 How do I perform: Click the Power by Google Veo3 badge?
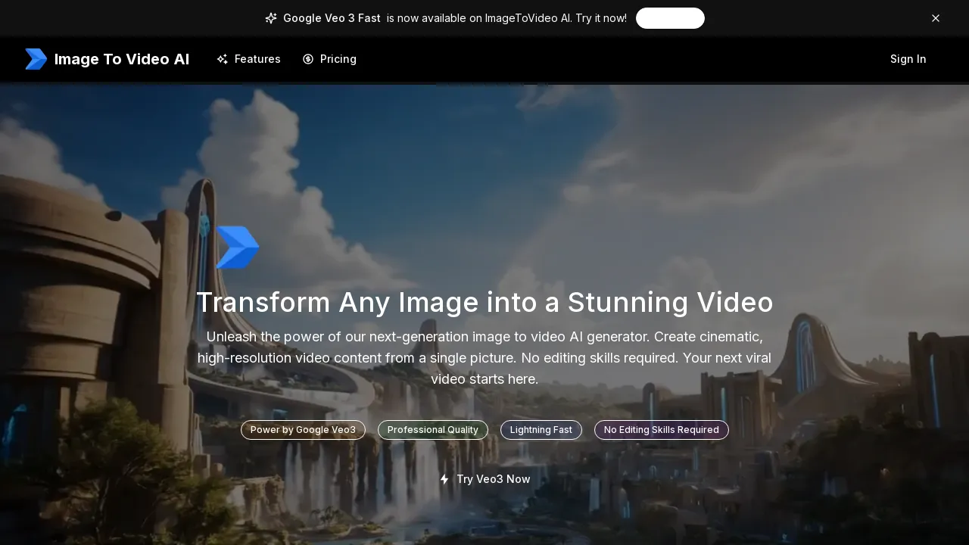pos(303,430)
